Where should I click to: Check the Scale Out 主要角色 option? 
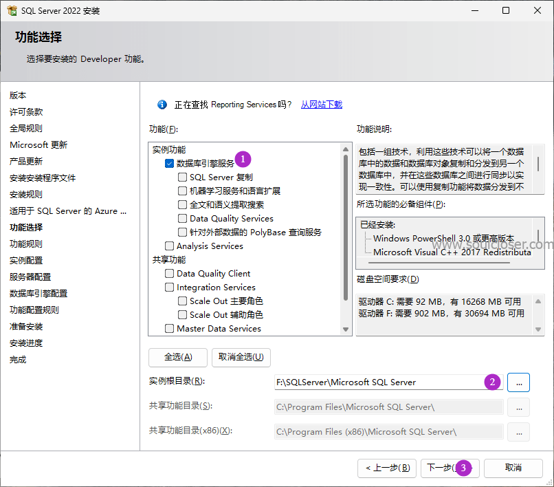[182, 301]
